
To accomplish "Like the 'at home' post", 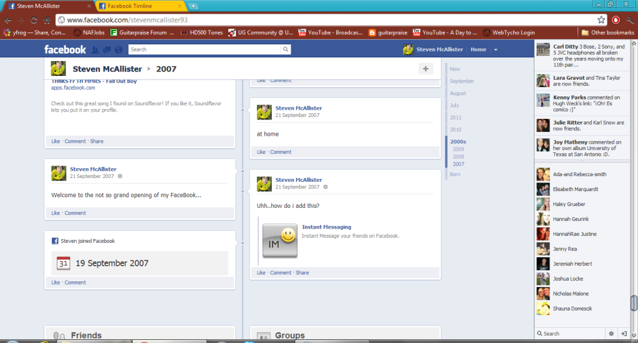I will [x=261, y=152].
